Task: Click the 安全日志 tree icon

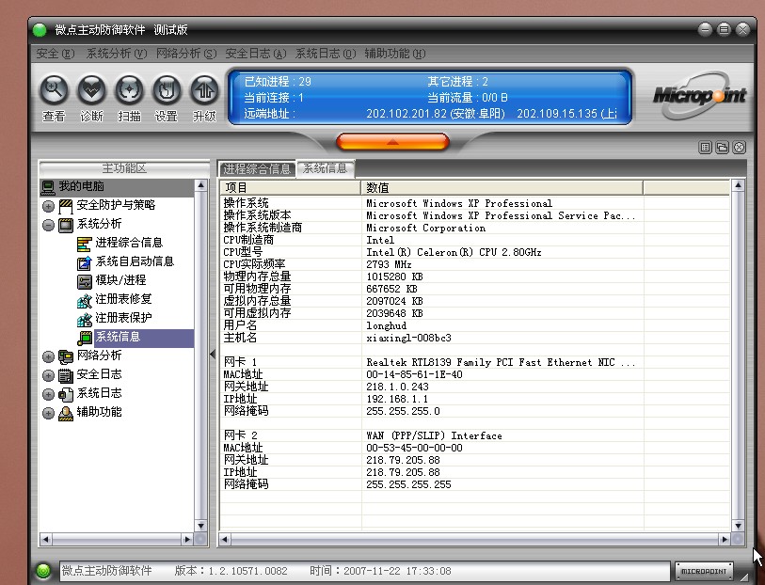Action: point(66,375)
